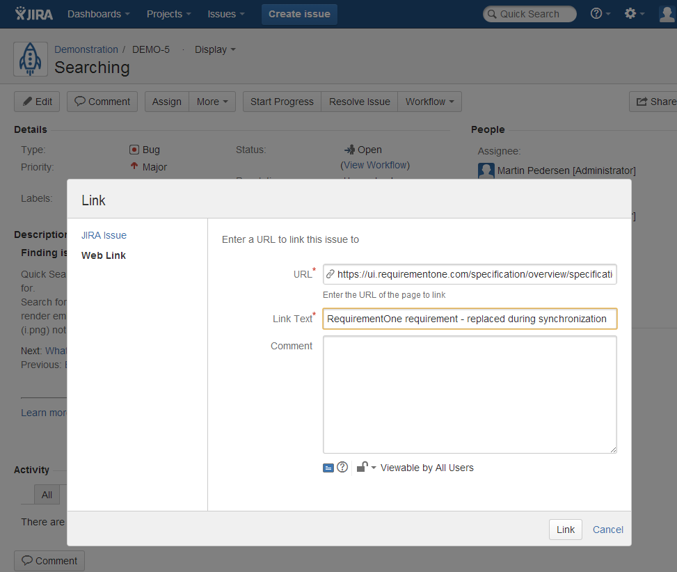Click the DEMO-5 issue key
This screenshot has height=572, width=677.
(x=151, y=49)
